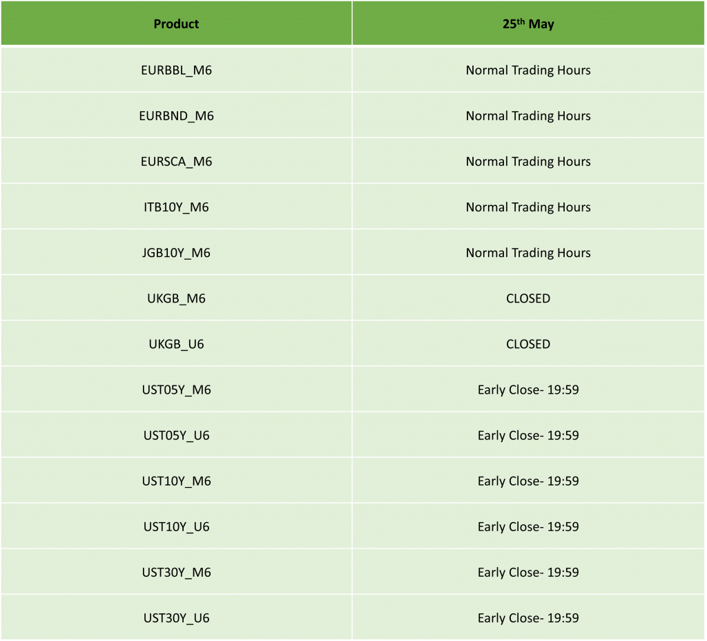Viewport: 707px width, 641px height.
Task: Select the UST05Y_M6 product cell
Action: [176, 389]
